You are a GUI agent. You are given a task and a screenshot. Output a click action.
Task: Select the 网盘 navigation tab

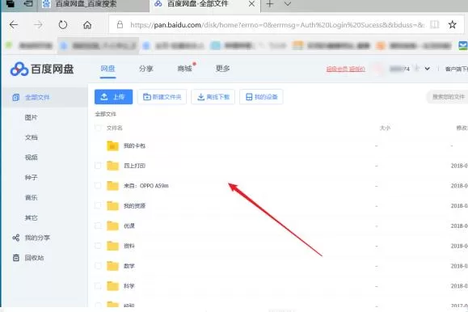tap(108, 69)
